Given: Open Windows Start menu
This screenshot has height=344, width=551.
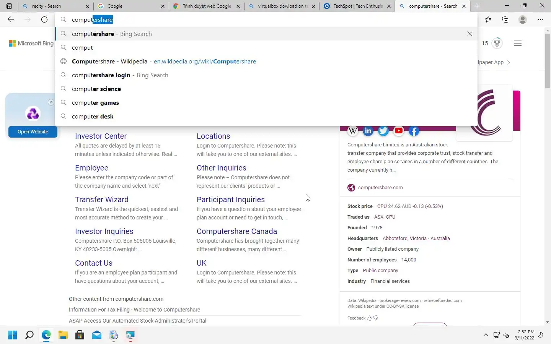Looking at the screenshot, I should pyautogui.click(x=12, y=335).
